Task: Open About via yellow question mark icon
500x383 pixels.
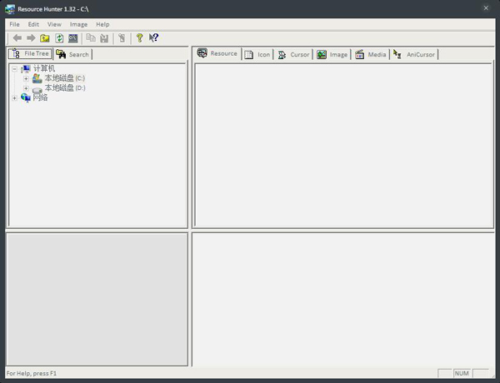Action: pyautogui.click(x=139, y=38)
